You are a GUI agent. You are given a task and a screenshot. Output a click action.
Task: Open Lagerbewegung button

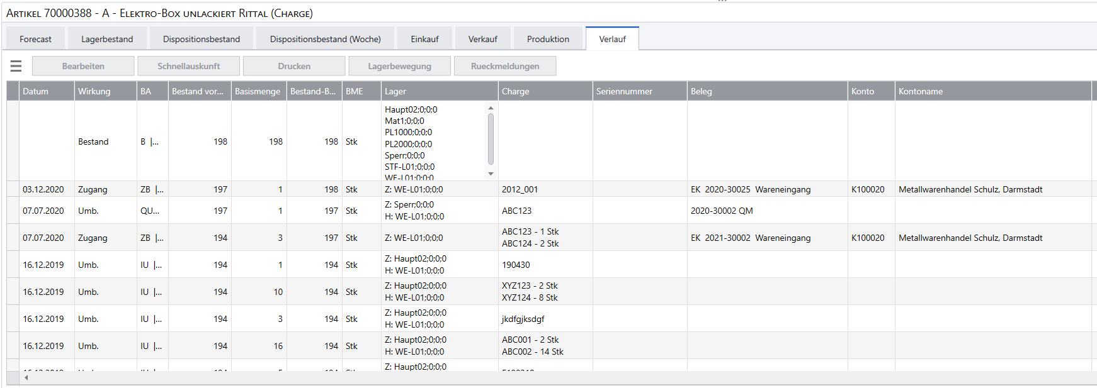[x=400, y=66]
